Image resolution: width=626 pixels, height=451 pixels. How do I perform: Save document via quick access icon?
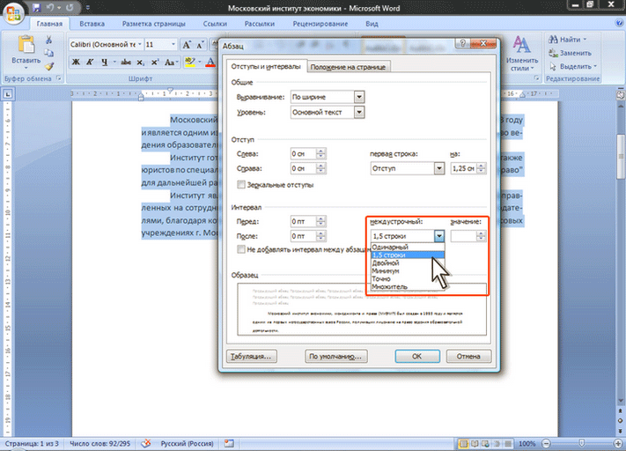pyautogui.click(x=37, y=8)
